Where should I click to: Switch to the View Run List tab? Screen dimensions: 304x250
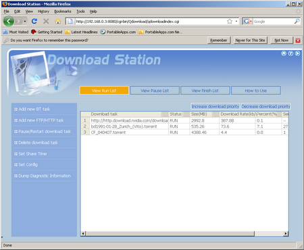pyautogui.click(x=104, y=91)
